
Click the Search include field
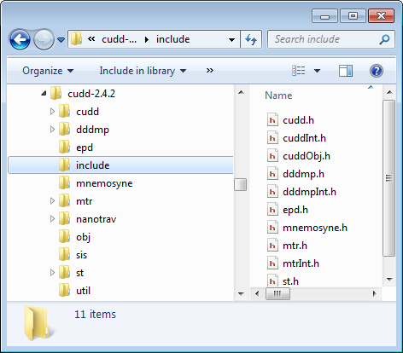(x=324, y=39)
